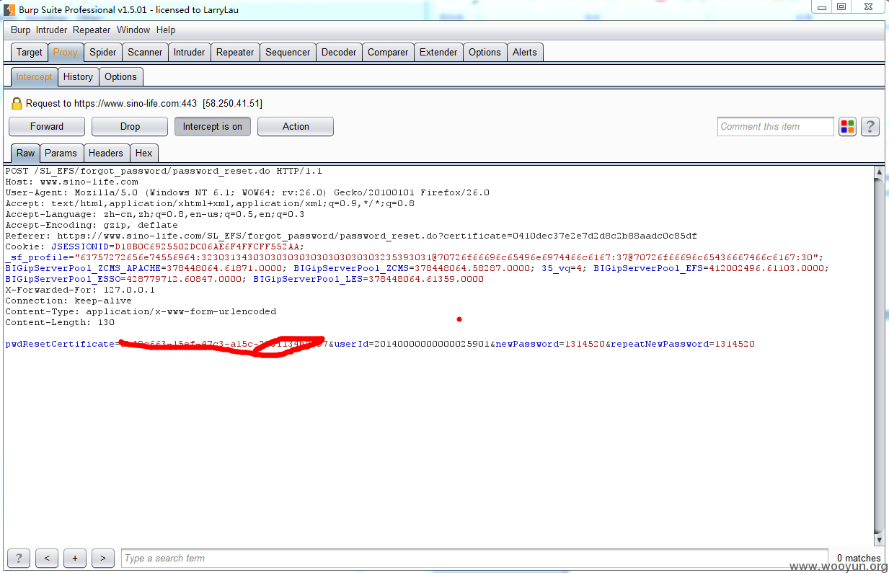Switch to the Extender tab
This screenshot has height=573, width=889.
(438, 52)
